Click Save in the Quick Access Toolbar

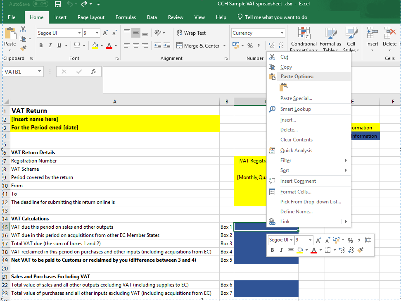[x=57, y=4]
